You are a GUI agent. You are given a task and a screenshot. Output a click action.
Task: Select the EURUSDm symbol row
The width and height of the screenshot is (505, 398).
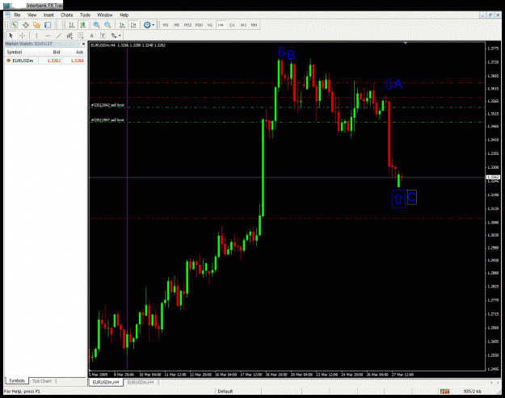tap(45, 61)
